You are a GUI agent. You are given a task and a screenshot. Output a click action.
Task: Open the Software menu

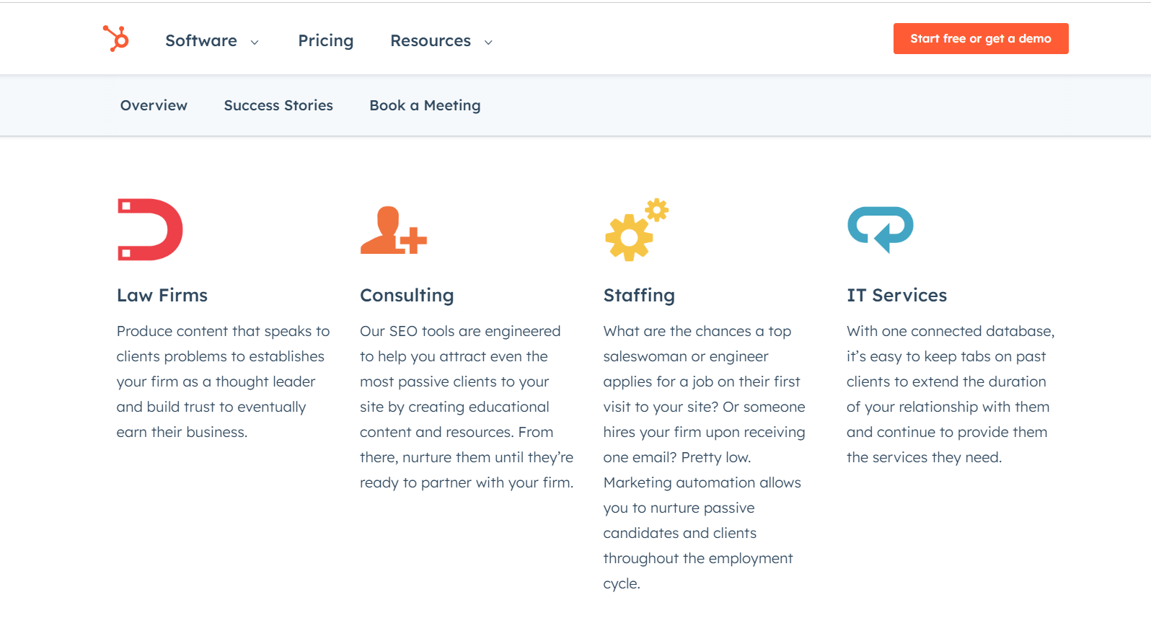[x=201, y=41]
